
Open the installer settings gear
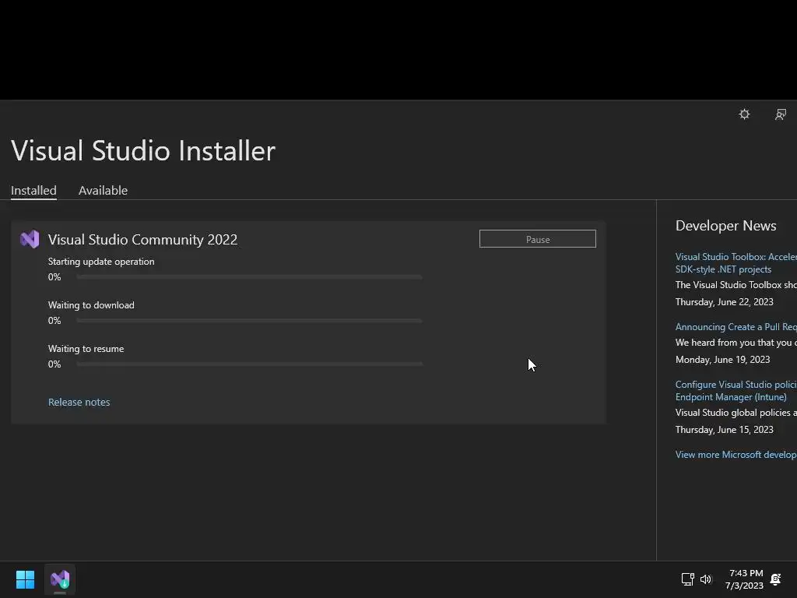click(x=744, y=114)
